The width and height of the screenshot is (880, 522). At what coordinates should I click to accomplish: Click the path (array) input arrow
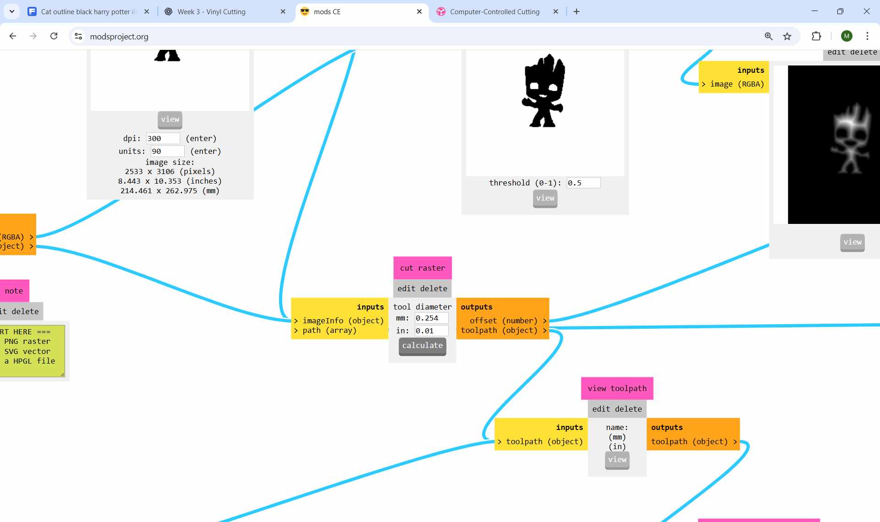[296, 330]
